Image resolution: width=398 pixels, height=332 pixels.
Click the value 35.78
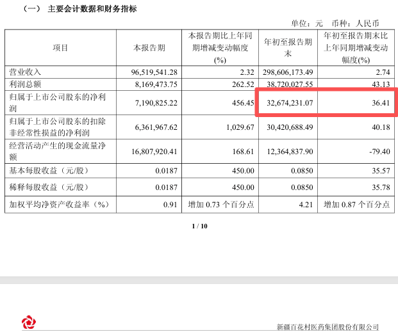pyautogui.click(x=381, y=187)
